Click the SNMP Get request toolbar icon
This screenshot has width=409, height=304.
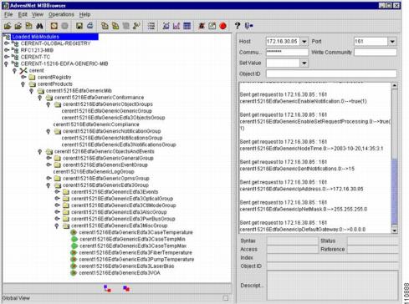[x=105, y=26]
